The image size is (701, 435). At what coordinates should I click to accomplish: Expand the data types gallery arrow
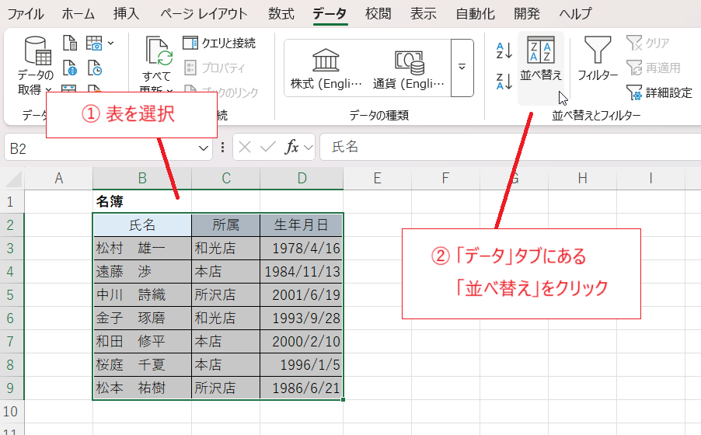[x=462, y=68]
